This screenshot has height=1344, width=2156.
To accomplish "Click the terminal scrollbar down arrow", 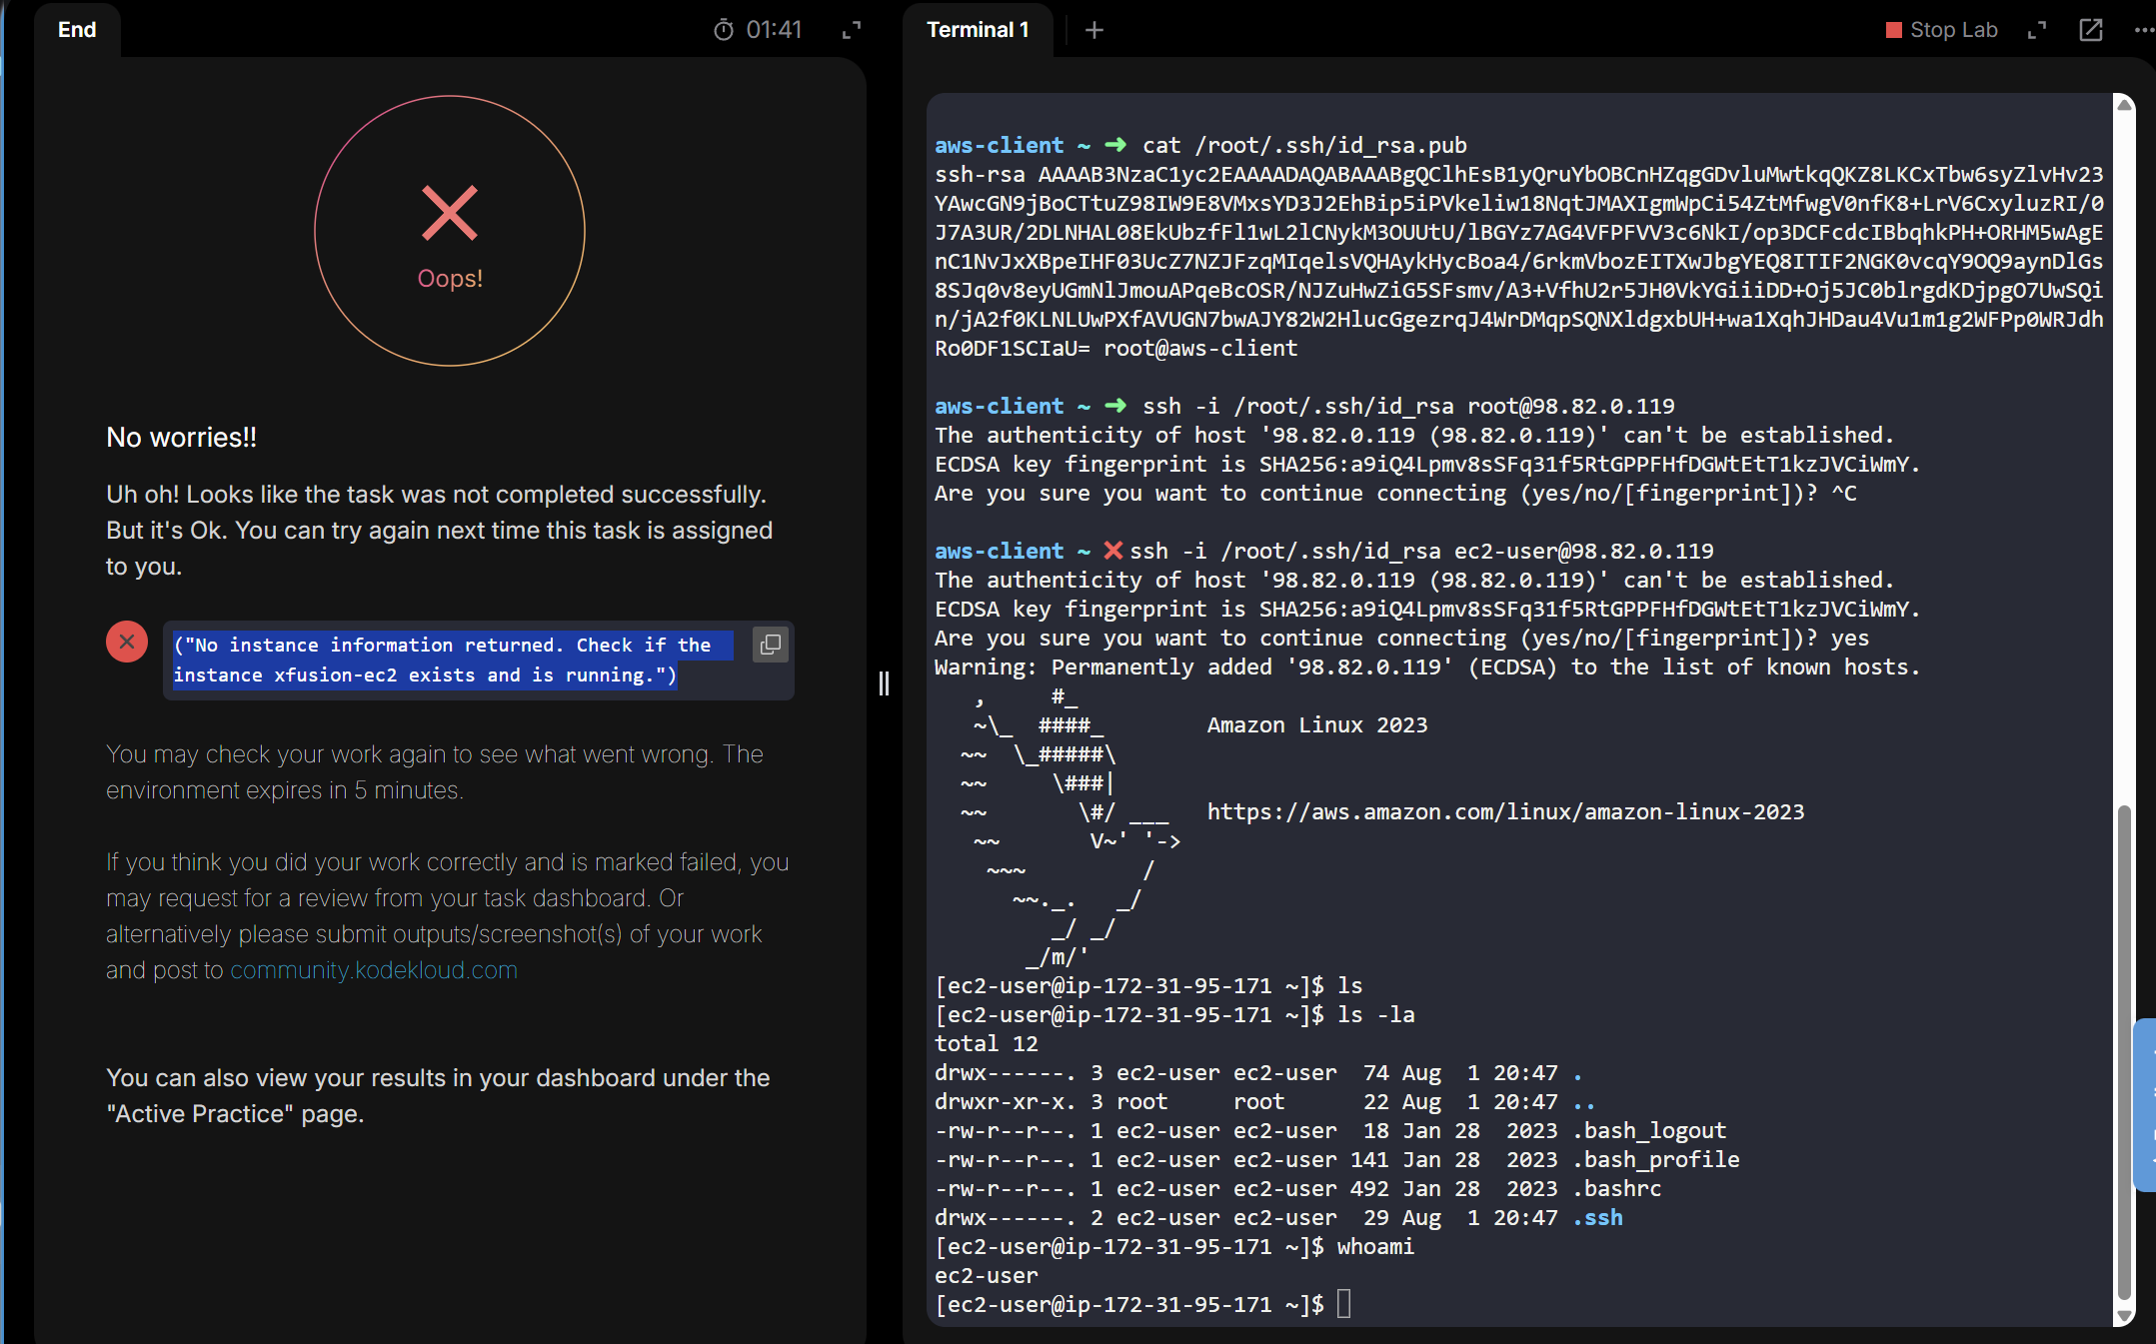I will [x=2125, y=1316].
